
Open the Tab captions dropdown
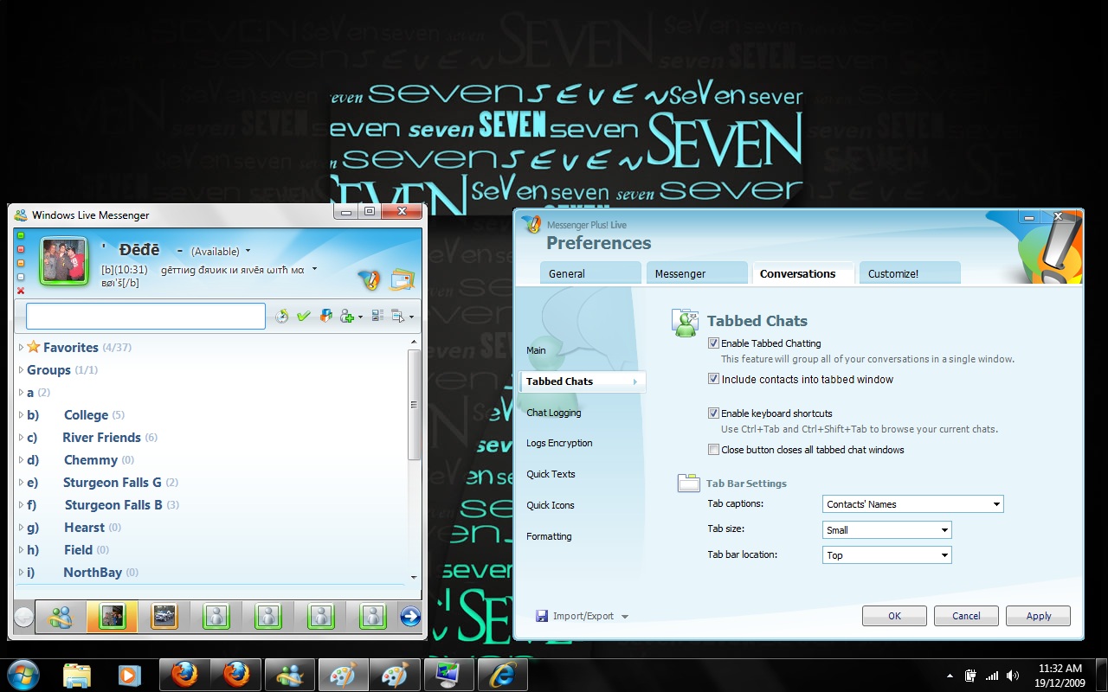tap(912, 504)
